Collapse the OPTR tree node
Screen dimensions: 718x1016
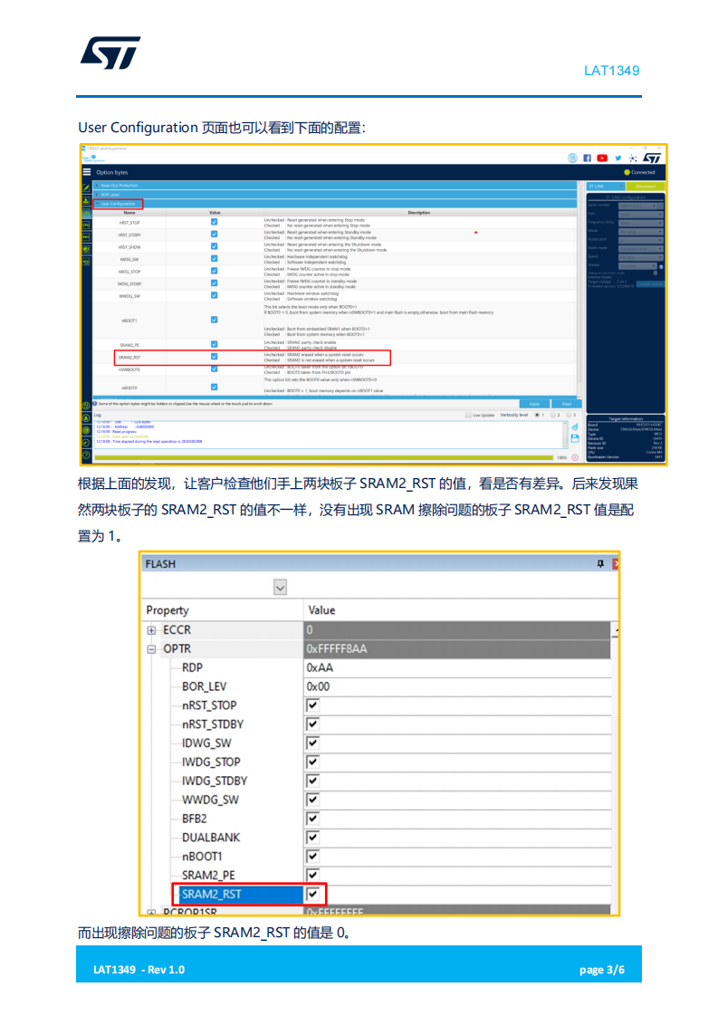click(151, 648)
